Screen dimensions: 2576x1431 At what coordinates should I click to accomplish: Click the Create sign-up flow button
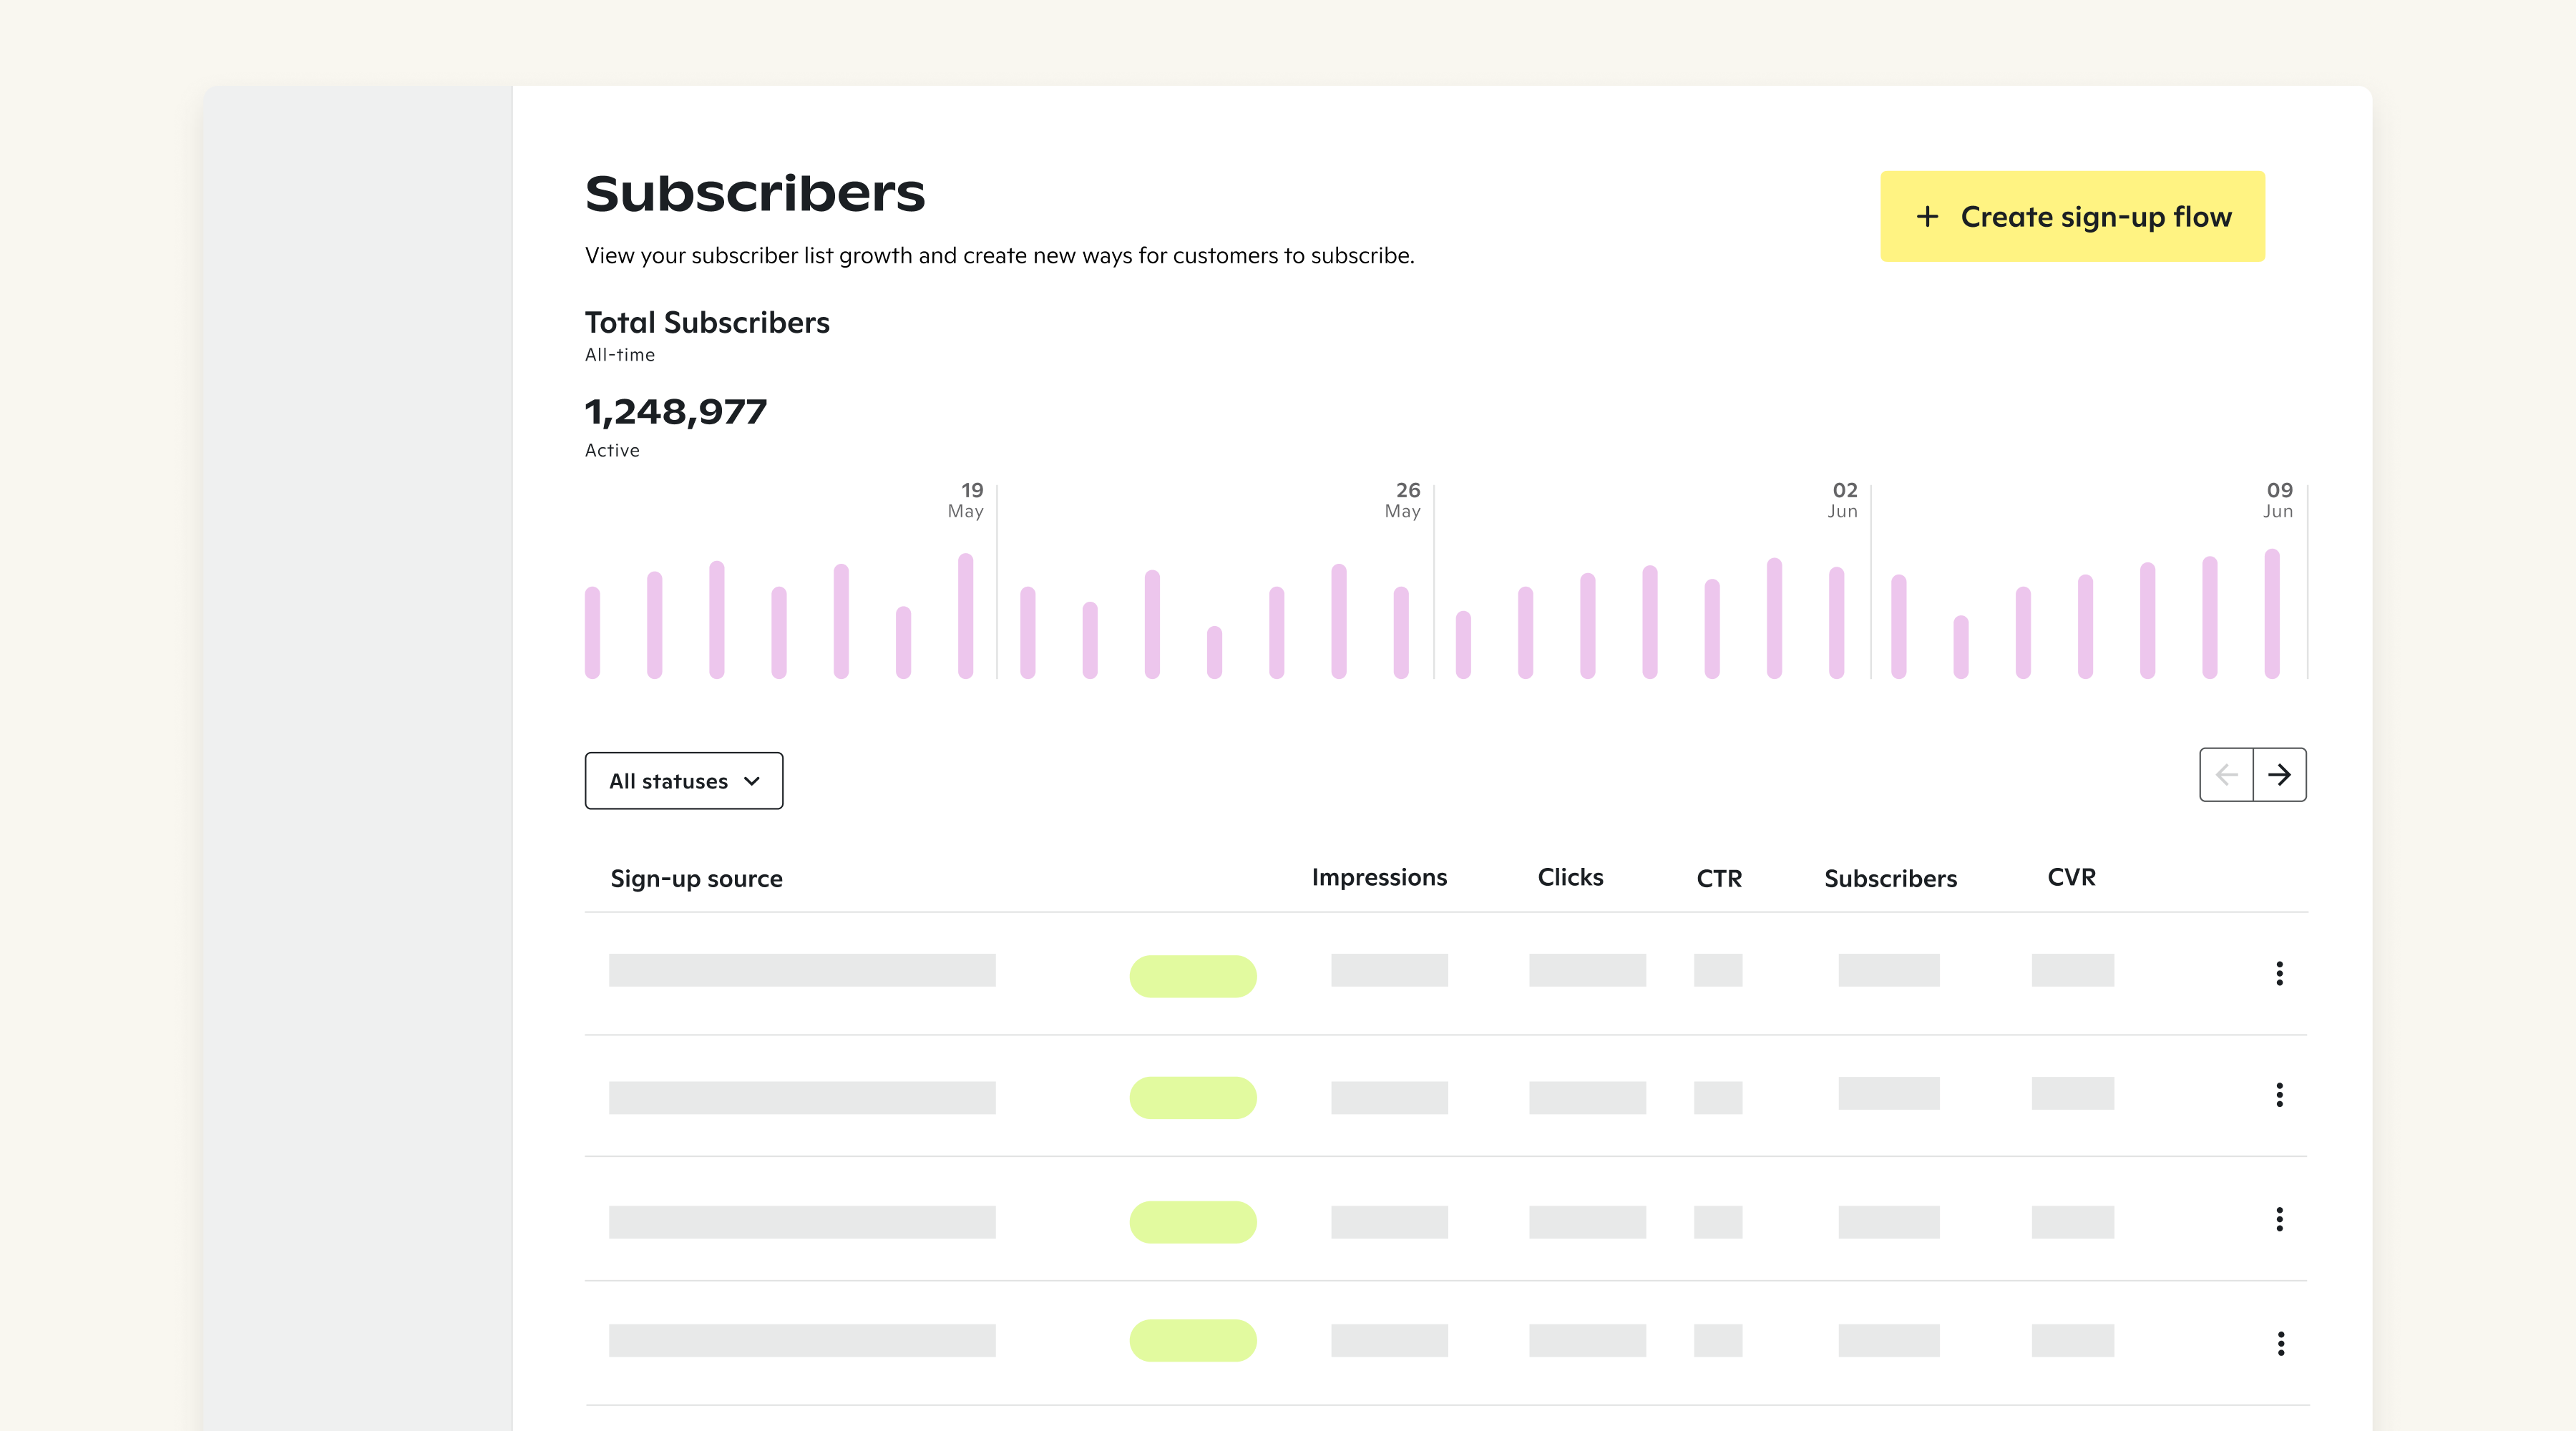tap(2072, 216)
